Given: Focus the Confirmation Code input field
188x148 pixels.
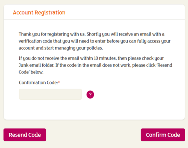Looking at the screenshot, I should tap(50, 94).
